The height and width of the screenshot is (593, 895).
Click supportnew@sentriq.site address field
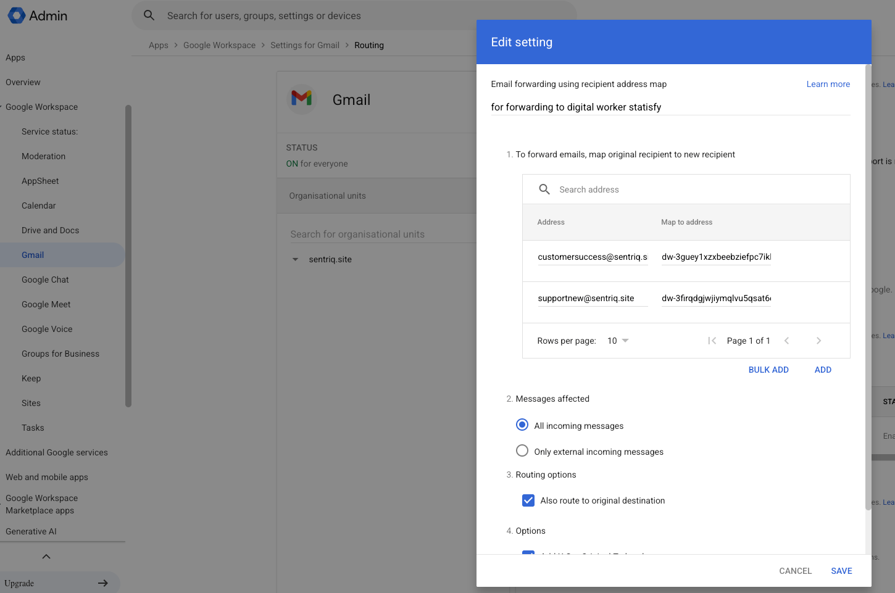[593, 299]
